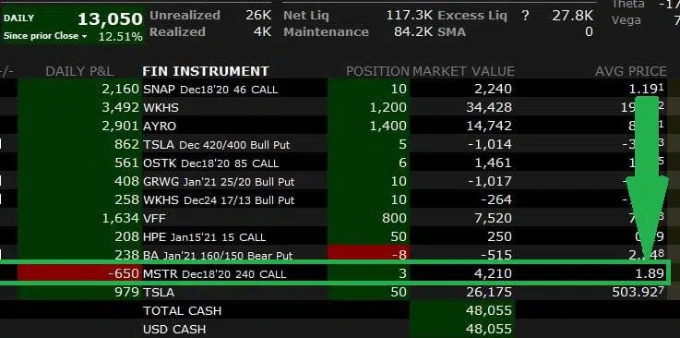Select the SNAP Dec18'20 46 CALL row
This screenshot has width=680, height=338.
pos(340,89)
